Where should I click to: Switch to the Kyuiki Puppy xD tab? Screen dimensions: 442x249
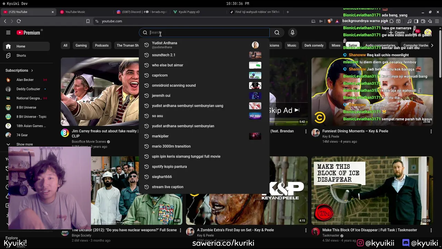click(199, 12)
